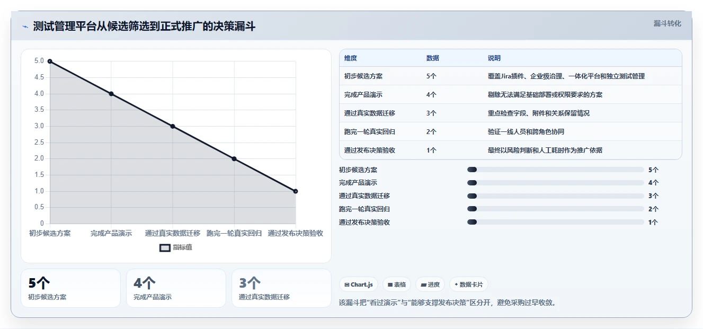Click the 跑完一轮真实回归 cell in the table
703x329 pixels.
[370, 132]
